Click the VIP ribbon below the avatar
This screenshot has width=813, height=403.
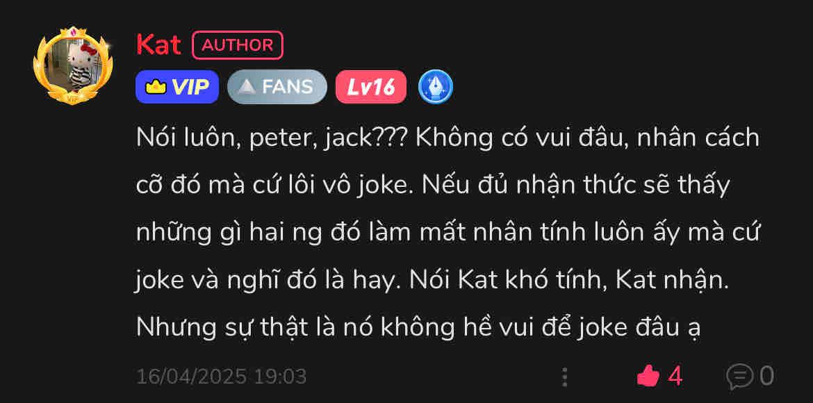(72, 98)
